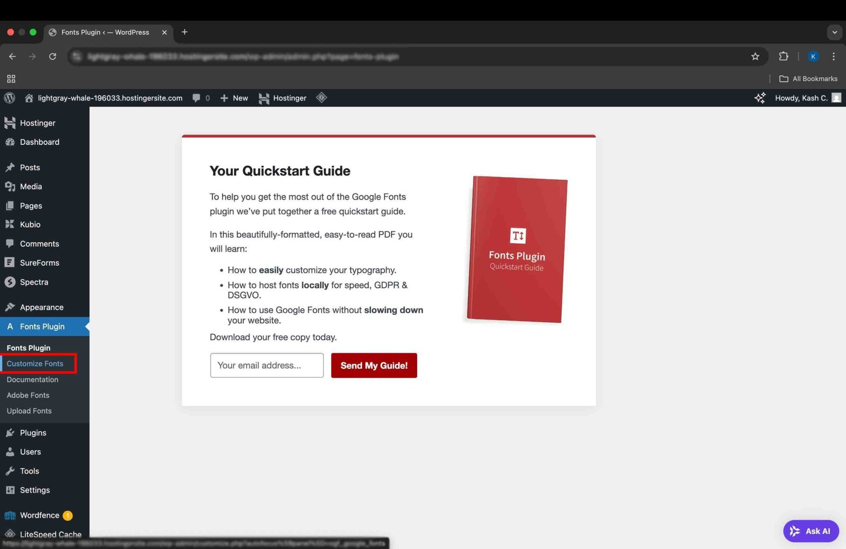Click the LiteSpeed Cache icon
The width and height of the screenshot is (846, 549).
pos(11,534)
